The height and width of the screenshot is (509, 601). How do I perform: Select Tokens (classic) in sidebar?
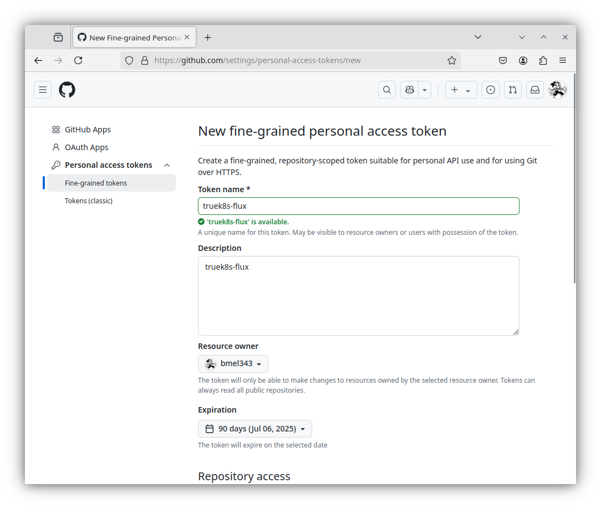(89, 200)
